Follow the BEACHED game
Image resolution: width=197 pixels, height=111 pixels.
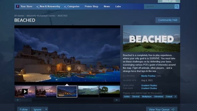tap(24, 109)
